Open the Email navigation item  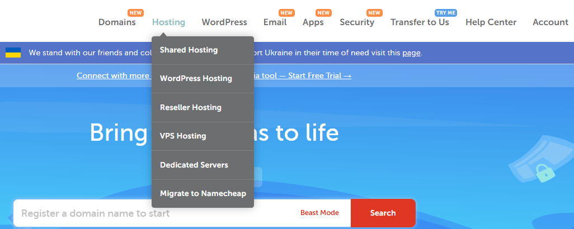[x=275, y=22]
